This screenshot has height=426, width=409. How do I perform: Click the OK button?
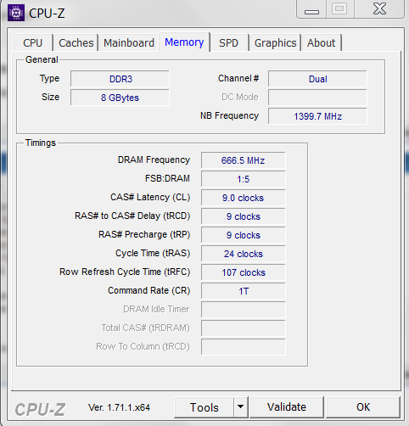[x=363, y=407]
